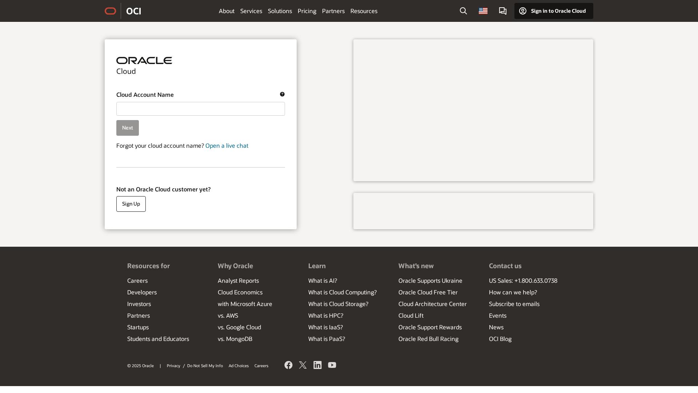The image size is (698, 393).
Task: Open the Partners navigation item
Action: tap(333, 11)
